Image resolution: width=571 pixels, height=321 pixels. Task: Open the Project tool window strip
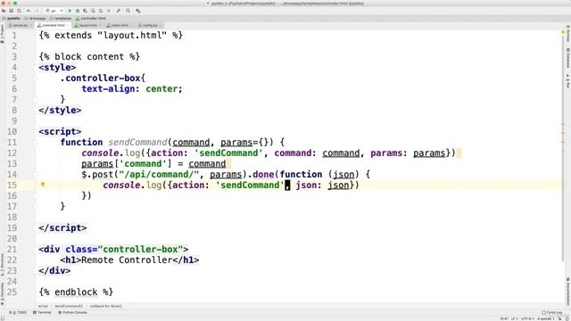coord(2,34)
